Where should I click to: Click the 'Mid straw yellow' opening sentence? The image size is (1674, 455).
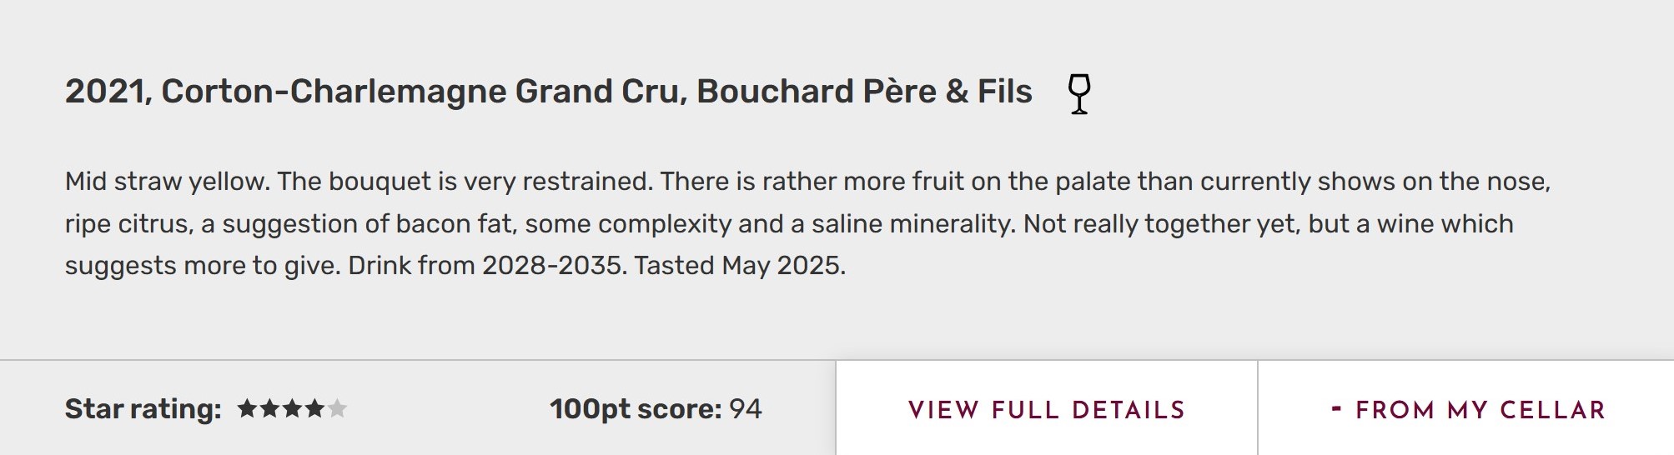tap(167, 182)
